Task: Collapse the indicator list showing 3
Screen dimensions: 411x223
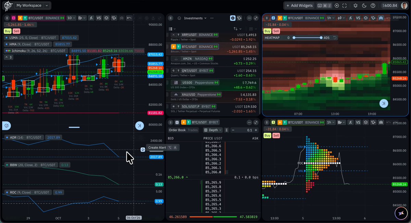Action: pyautogui.click(x=8, y=57)
